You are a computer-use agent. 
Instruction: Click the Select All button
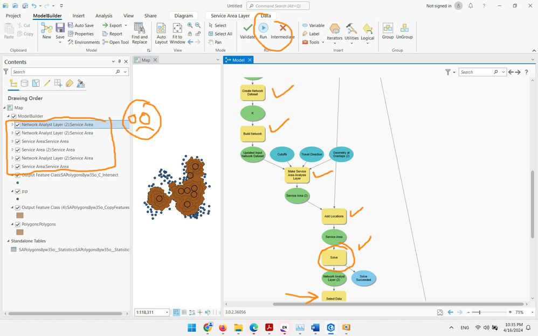tap(220, 33)
